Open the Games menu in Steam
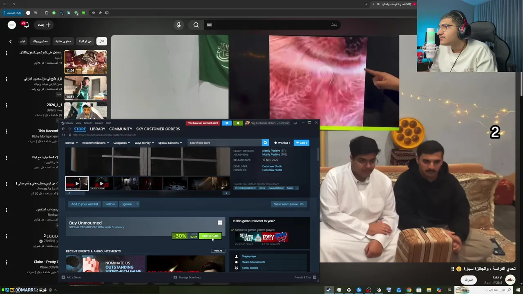Screen dimensions: 523x294 click(x=99, y=123)
